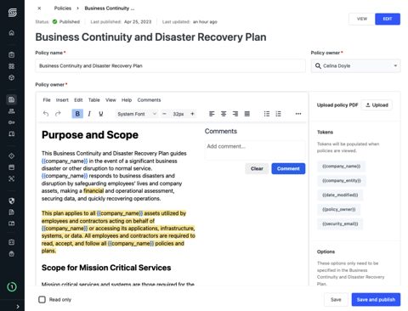Justify text

(247, 114)
